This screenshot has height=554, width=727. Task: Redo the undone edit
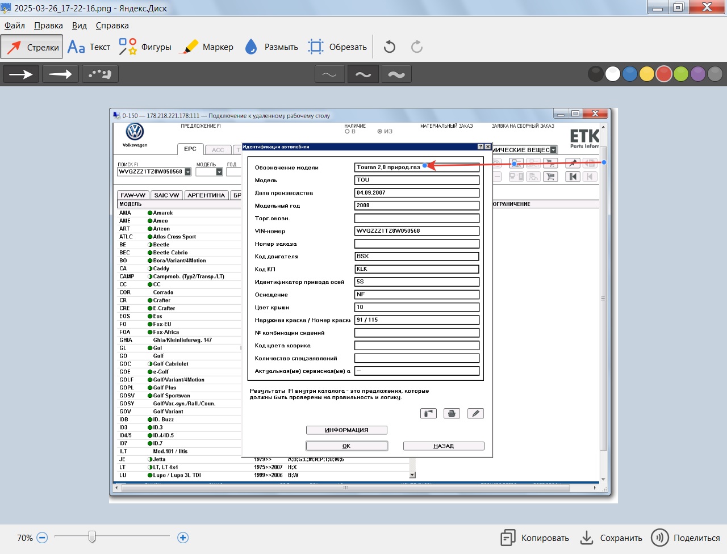pos(417,47)
